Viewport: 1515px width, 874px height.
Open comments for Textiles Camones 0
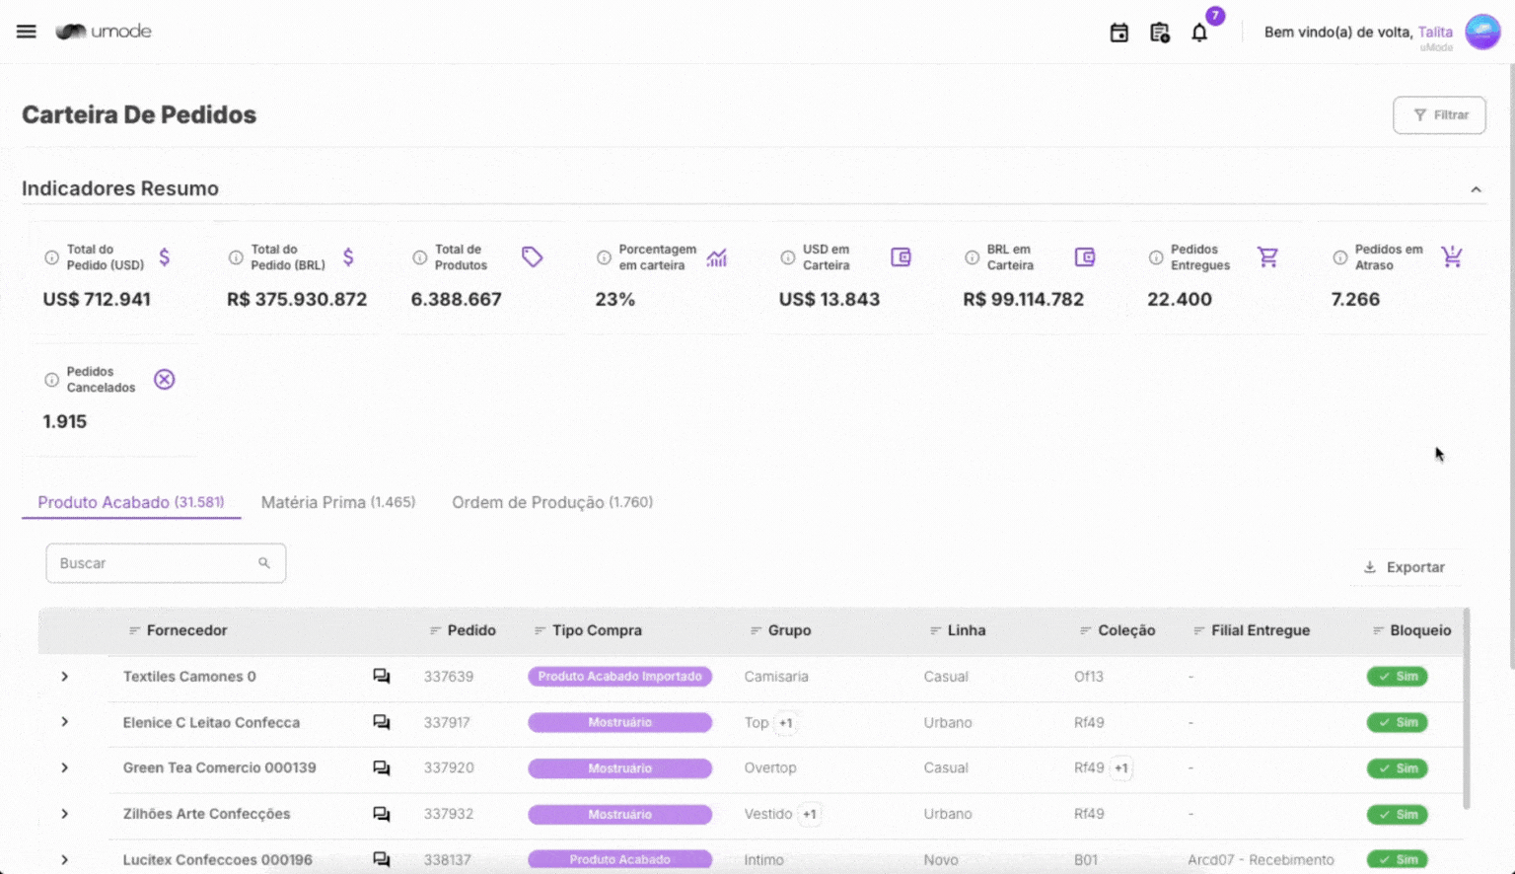click(382, 677)
